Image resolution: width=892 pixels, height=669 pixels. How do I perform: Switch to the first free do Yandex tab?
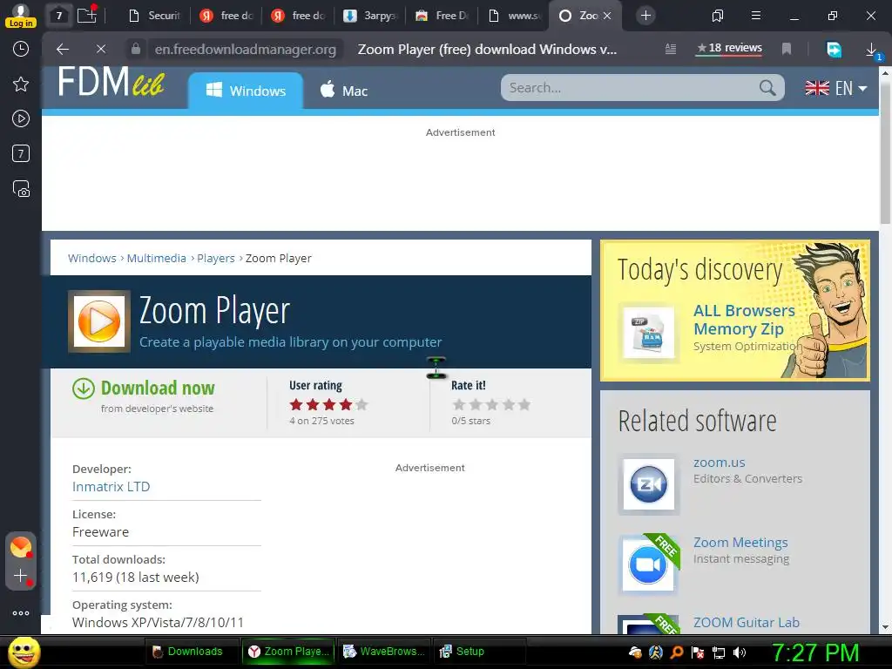tap(226, 16)
